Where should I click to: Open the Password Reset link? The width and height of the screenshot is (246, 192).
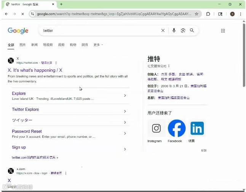(x=27, y=131)
